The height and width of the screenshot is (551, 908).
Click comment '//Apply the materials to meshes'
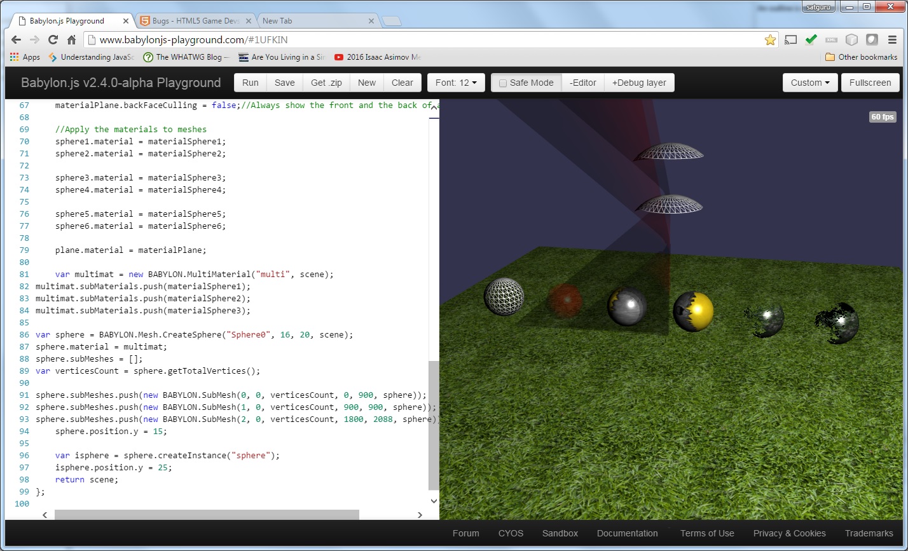(x=131, y=129)
